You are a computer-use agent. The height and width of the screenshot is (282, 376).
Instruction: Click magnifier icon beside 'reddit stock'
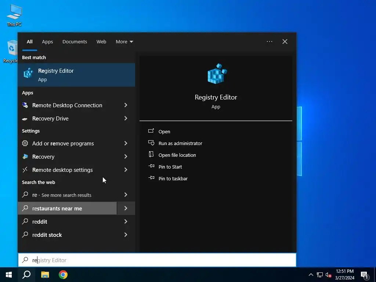pos(25,235)
